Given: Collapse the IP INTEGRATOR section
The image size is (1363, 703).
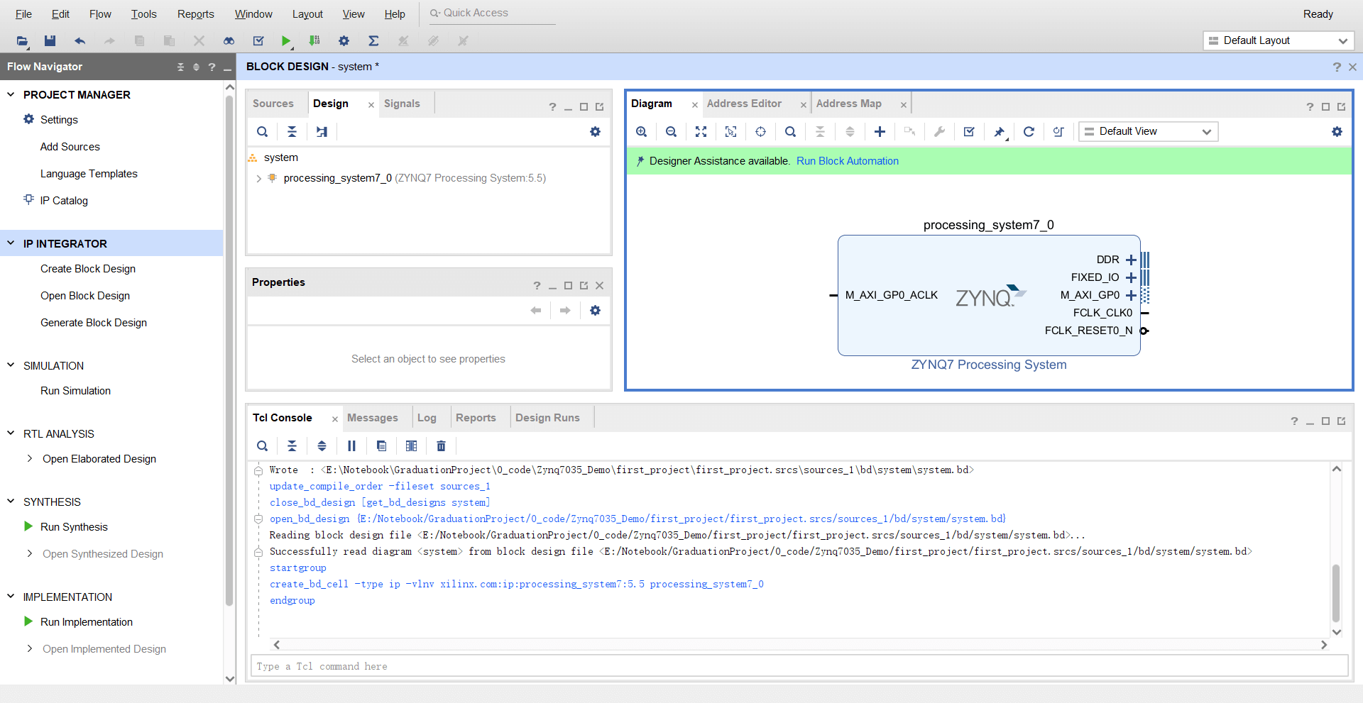Looking at the screenshot, I should click(11, 243).
